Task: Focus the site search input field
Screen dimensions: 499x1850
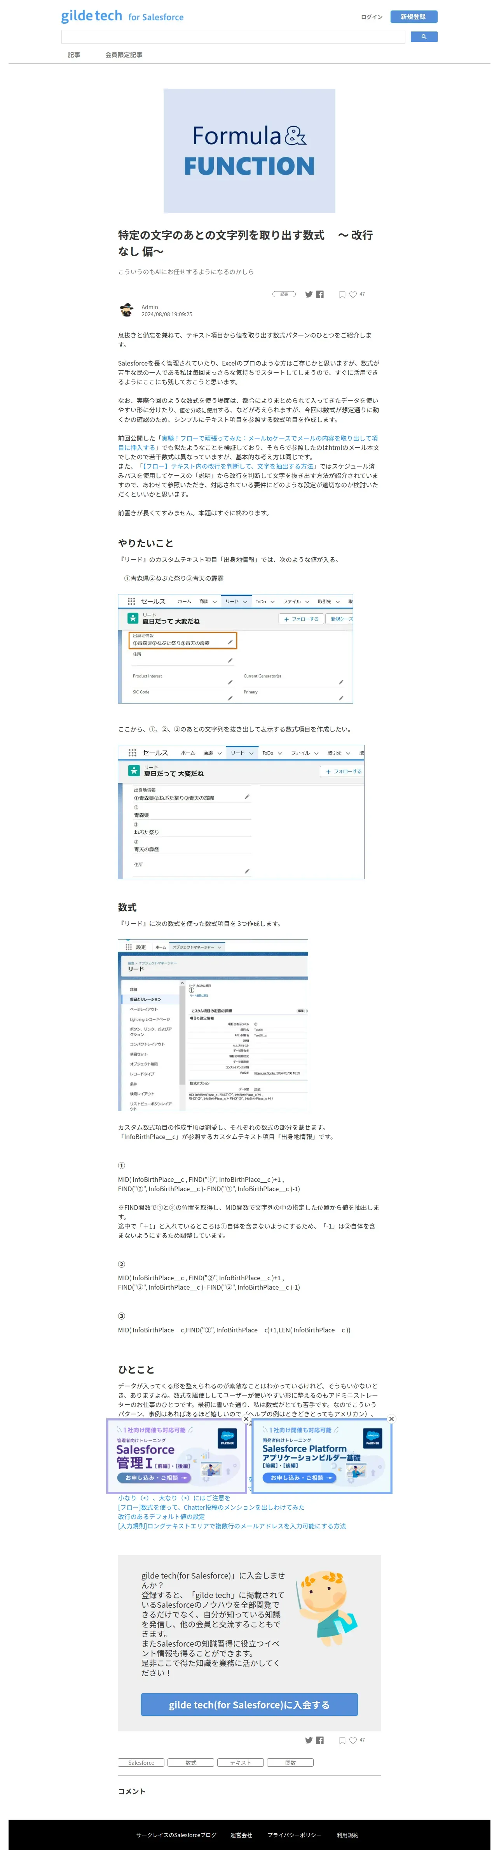Action: [x=233, y=37]
